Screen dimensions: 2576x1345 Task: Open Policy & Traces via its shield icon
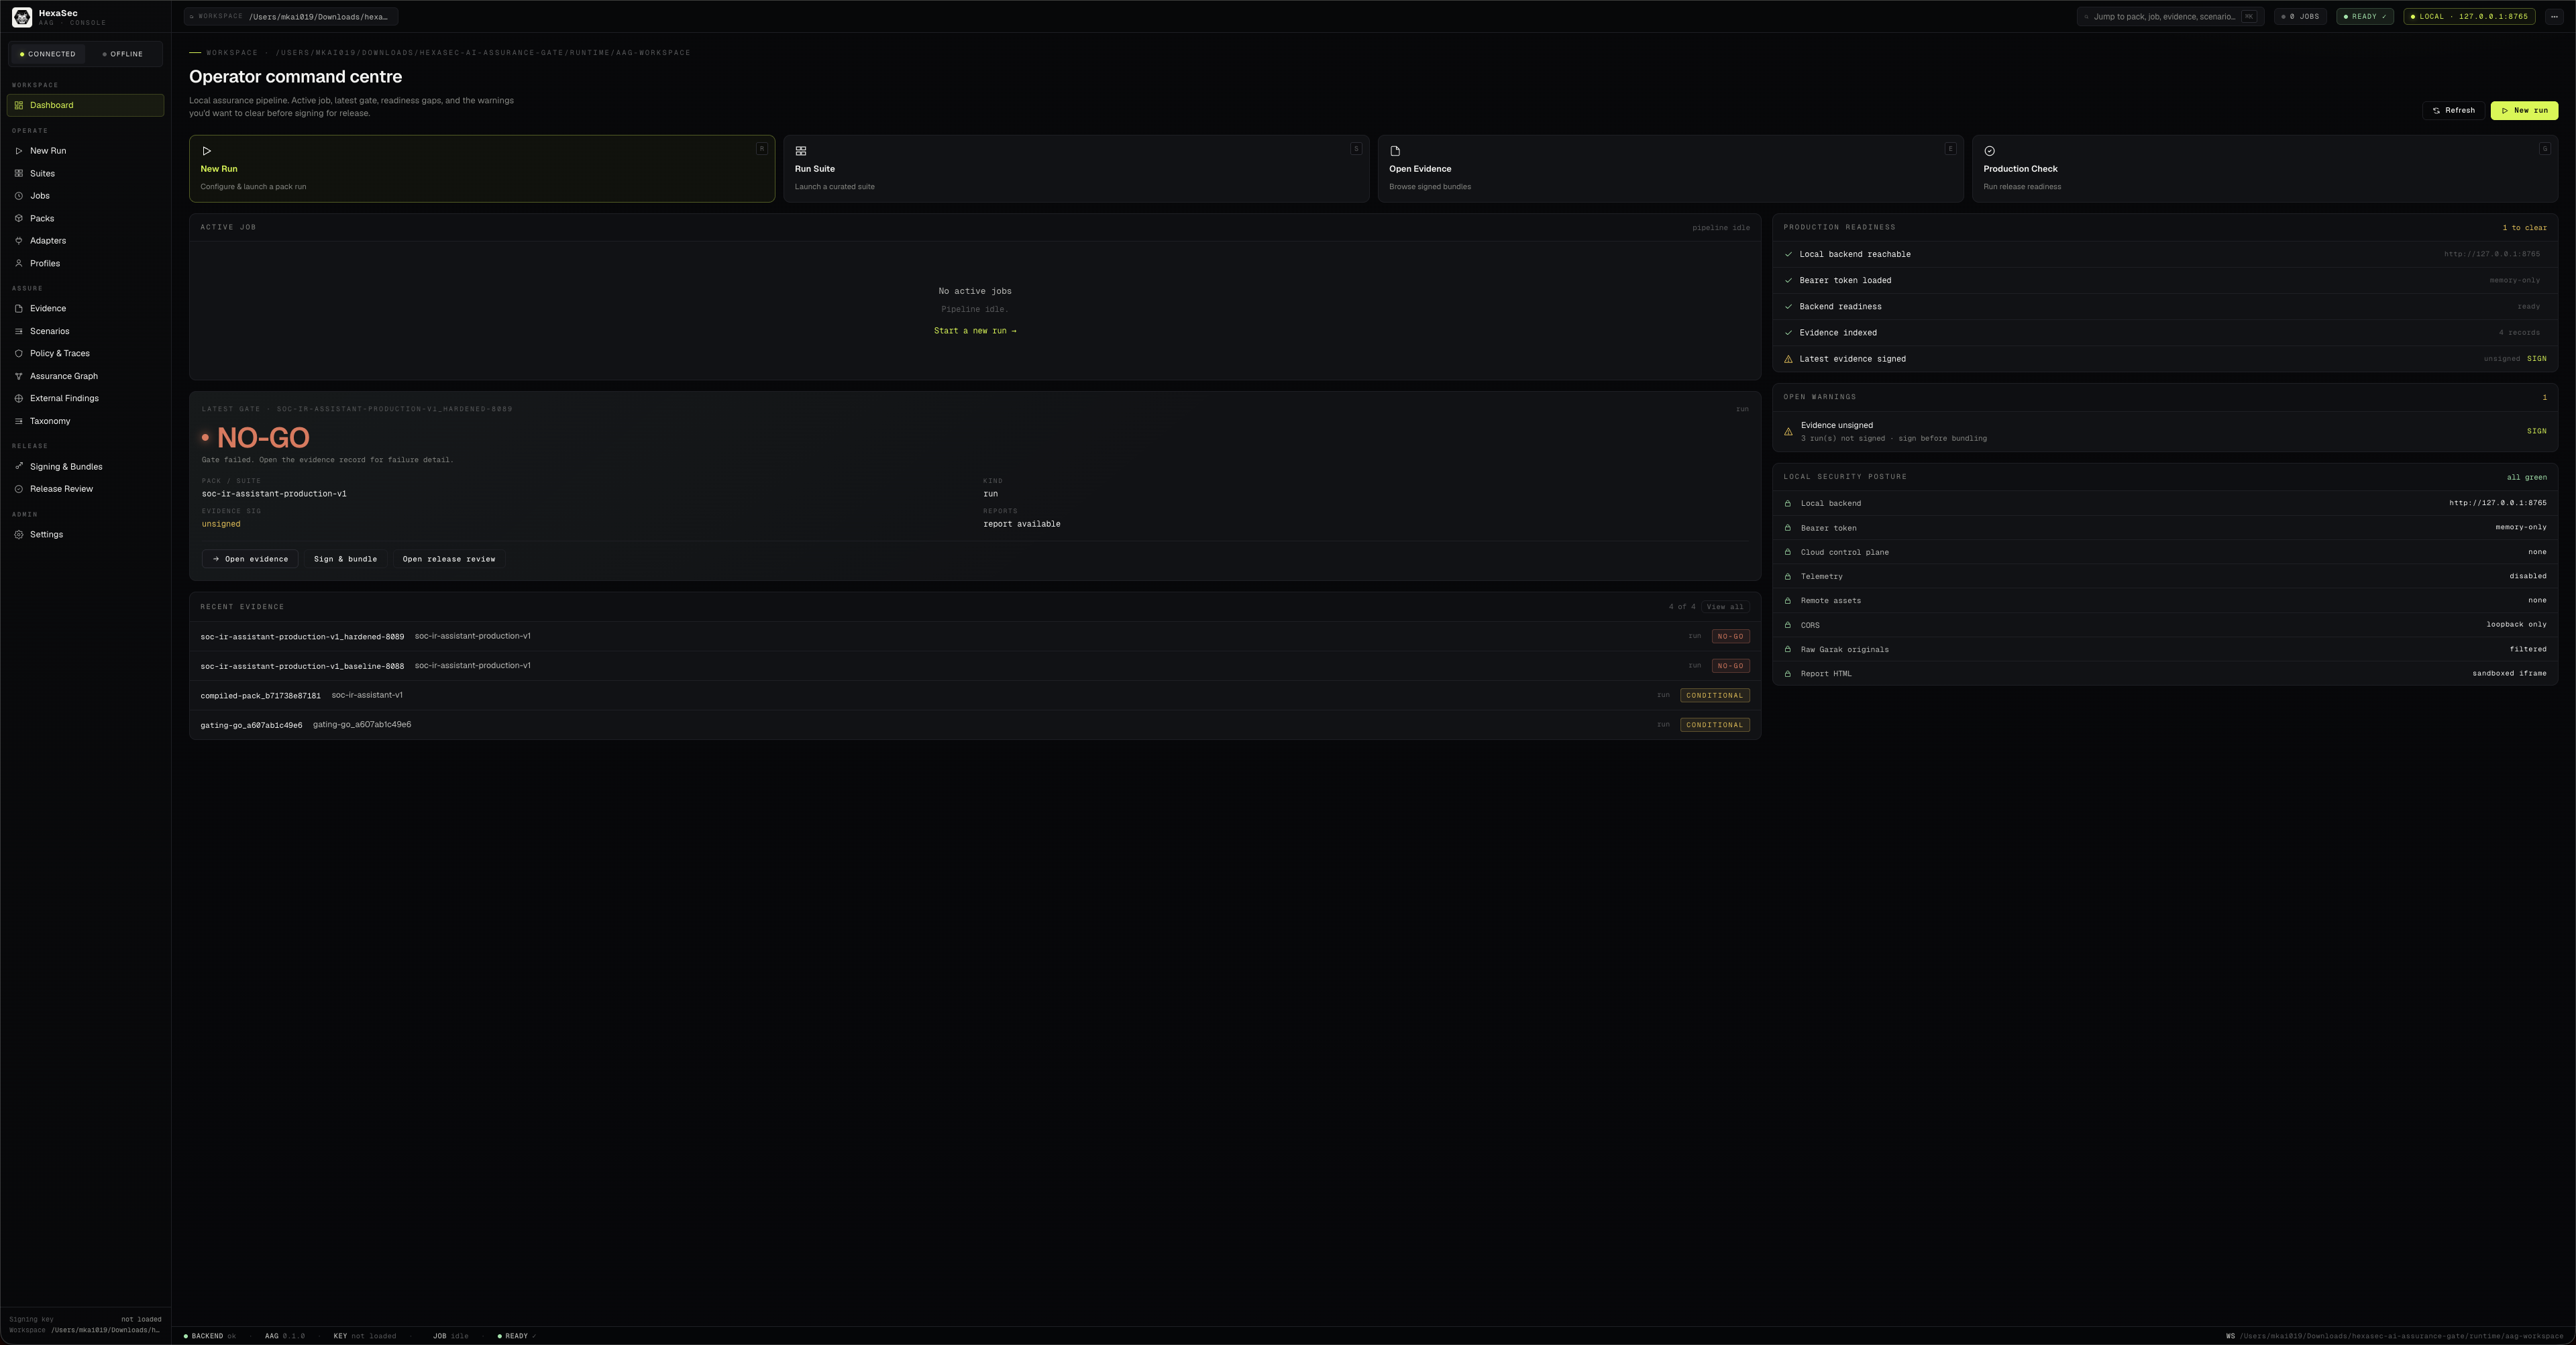click(x=18, y=354)
